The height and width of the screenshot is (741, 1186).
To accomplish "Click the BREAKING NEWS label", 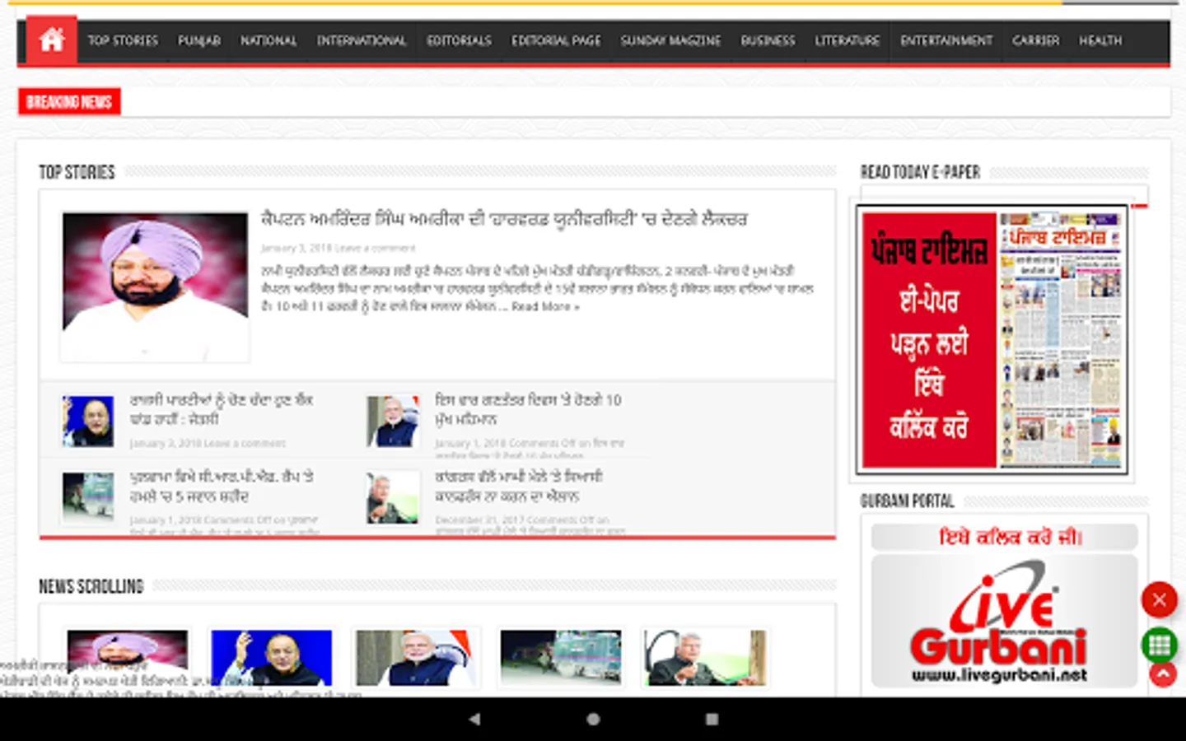I will pos(69,101).
